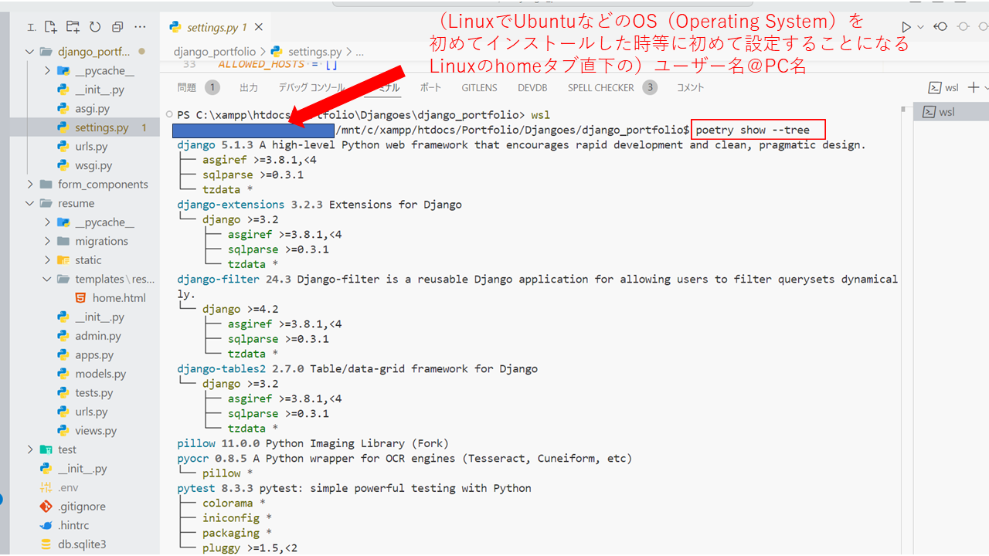Click the db.sqlite3 database icon
The width and height of the screenshot is (989, 556).
click(x=46, y=544)
